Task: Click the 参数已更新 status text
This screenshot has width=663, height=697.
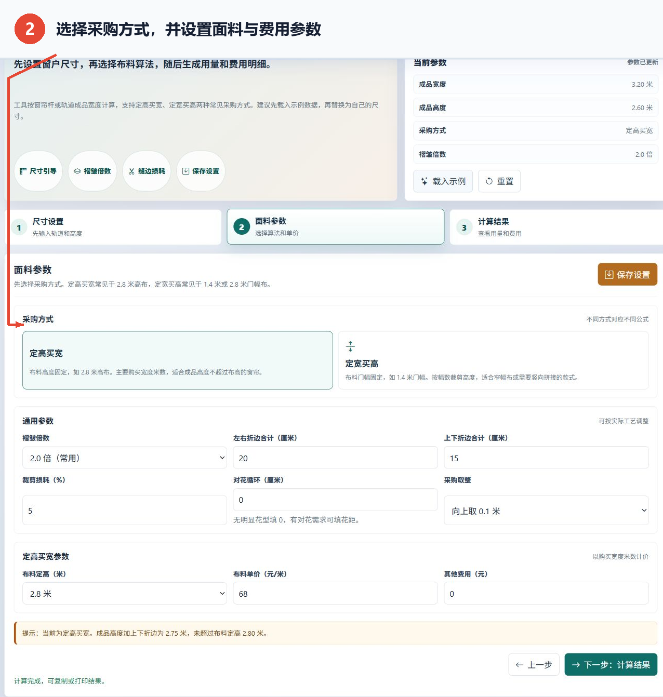Action: pos(643,62)
